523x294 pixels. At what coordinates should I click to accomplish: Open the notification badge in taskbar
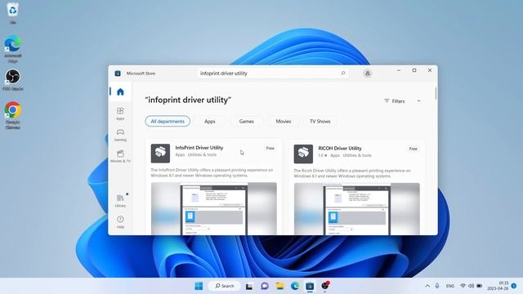[x=514, y=286]
